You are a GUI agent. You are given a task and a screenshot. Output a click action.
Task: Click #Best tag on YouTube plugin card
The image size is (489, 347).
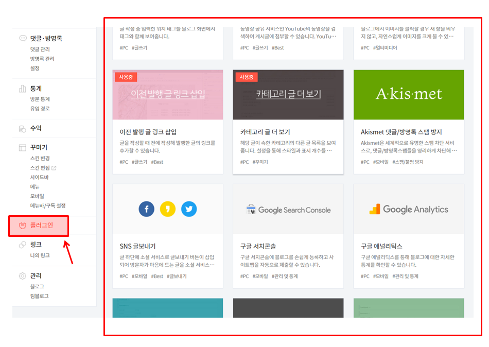click(x=278, y=48)
